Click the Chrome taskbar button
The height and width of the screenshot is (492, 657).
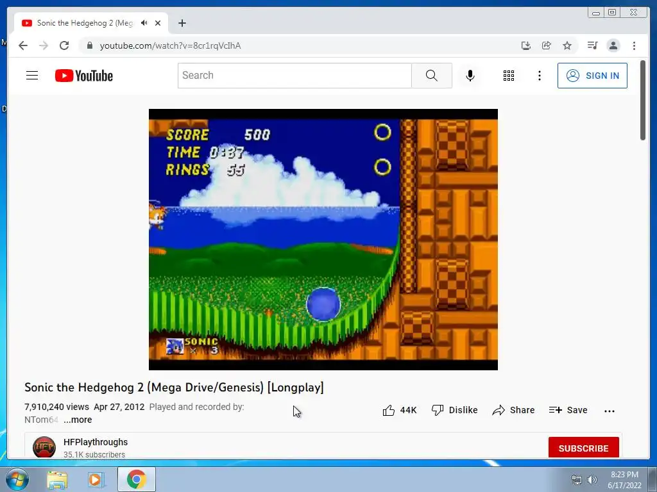coord(137,479)
